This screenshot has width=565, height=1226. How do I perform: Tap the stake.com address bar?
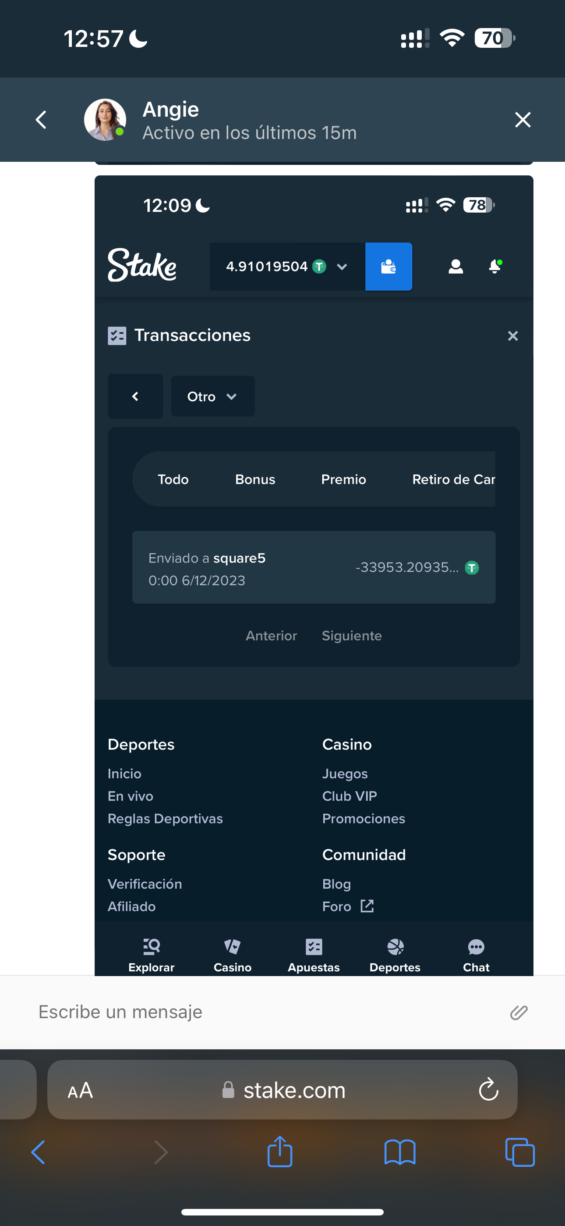pyautogui.click(x=282, y=1089)
